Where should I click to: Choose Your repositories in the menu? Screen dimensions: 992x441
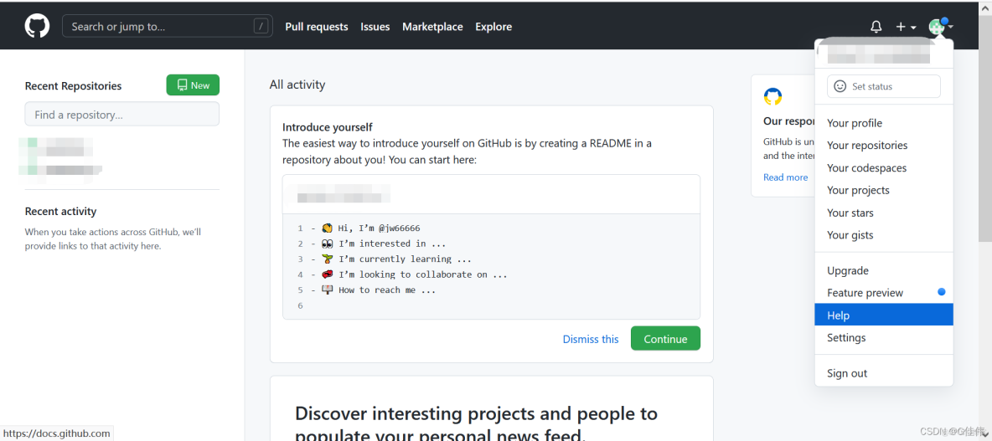click(x=867, y=146)
